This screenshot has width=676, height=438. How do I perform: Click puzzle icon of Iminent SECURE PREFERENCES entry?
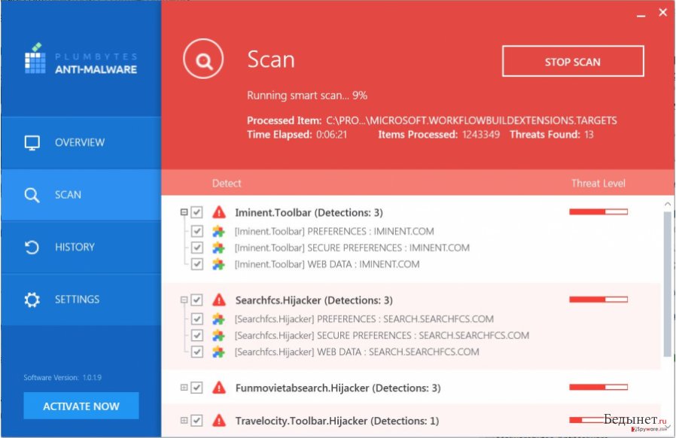tap(218, 248)
